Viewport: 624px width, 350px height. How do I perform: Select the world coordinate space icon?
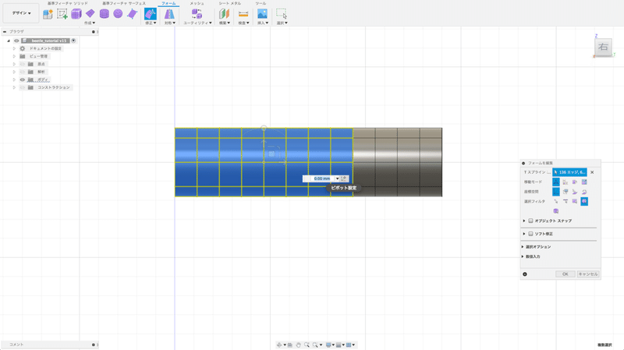[556, 192]
